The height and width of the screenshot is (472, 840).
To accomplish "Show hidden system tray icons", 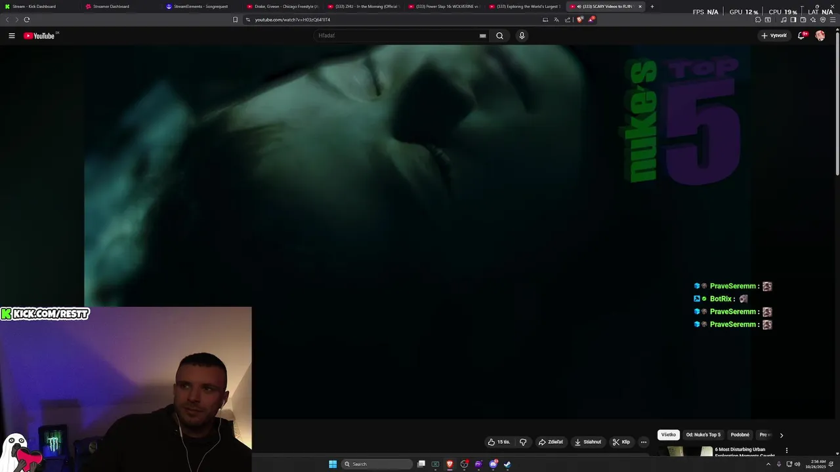I will [x=768, y=464].
